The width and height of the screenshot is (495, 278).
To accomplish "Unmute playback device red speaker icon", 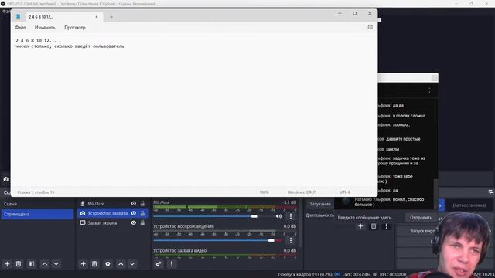I will click(278, 240).
